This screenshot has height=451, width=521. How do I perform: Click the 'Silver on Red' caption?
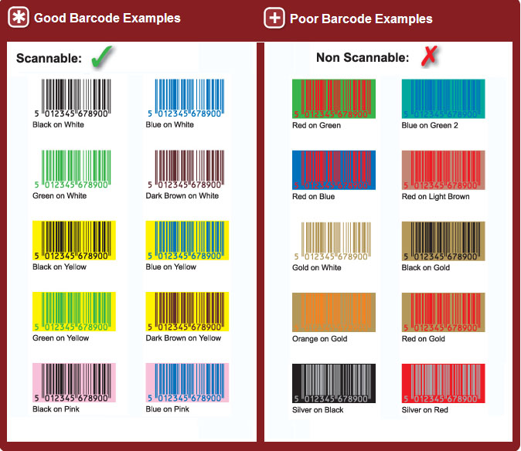[x=425, y=410]
